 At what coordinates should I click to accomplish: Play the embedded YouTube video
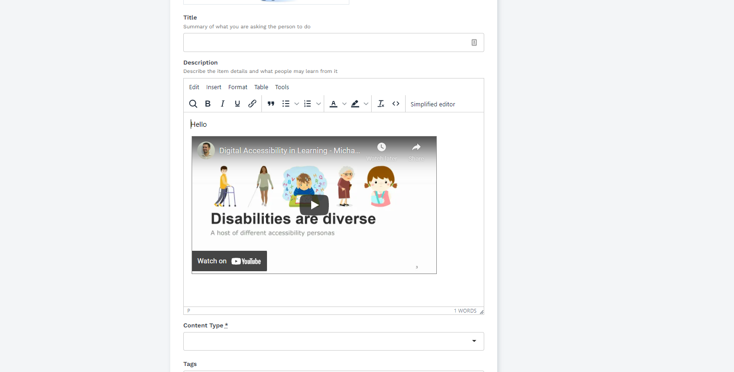[314, 205]
